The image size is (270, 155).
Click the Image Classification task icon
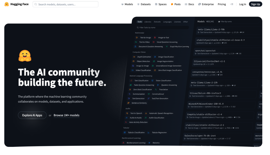pyautogui.click(x=155, y=57)
